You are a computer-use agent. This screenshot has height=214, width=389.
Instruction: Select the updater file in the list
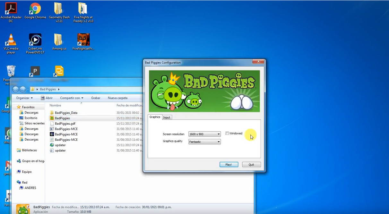click(60, 145)
